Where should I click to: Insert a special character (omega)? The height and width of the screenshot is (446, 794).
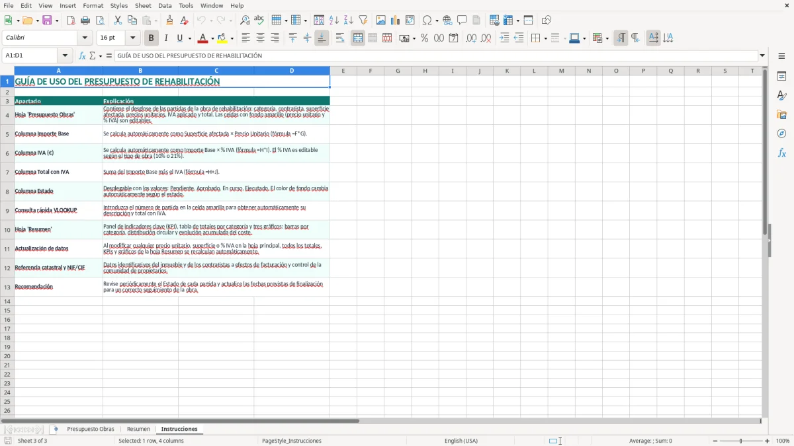click(x=427, y=20)
